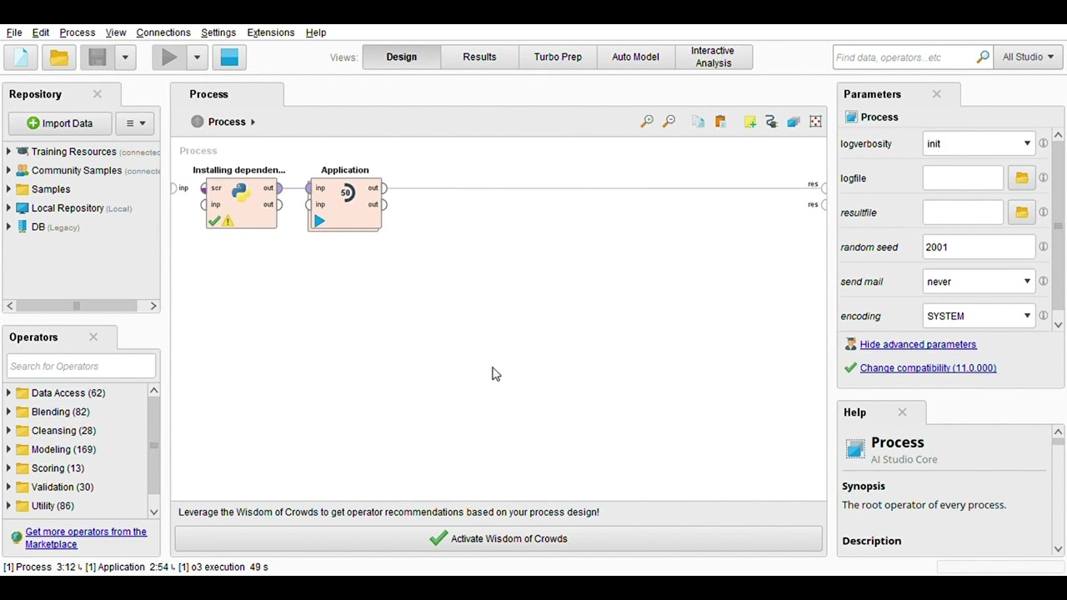1067x600 pixels.
Task: Open the File menu
Action: click(x=14, y=32)
